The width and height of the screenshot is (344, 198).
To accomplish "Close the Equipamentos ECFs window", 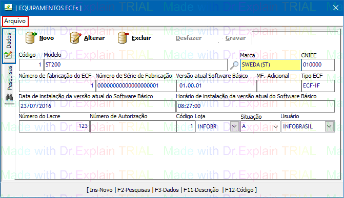I will [x=335, y=8].
